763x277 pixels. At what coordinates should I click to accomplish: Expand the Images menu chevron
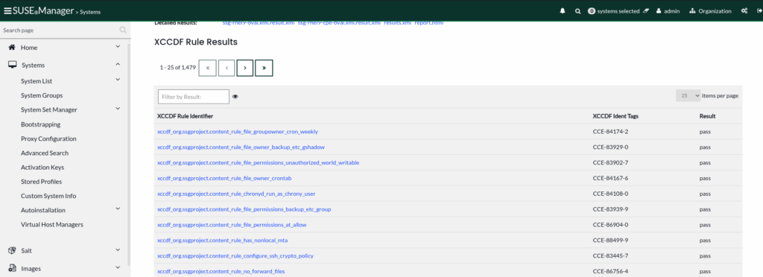118,267
